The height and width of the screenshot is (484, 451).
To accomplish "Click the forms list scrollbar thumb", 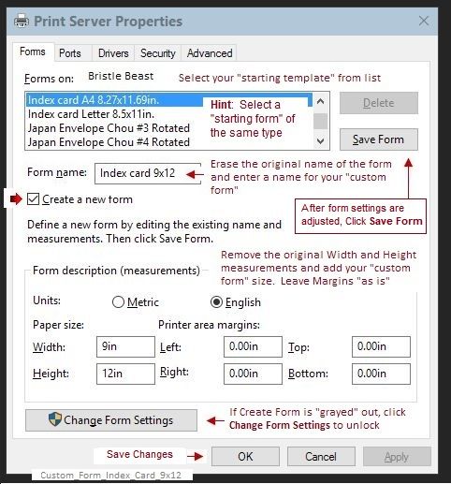I will point(320,121).
